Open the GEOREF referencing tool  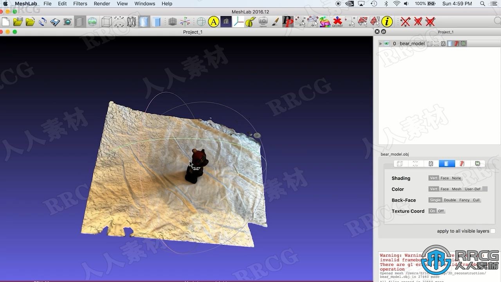(337, 22)
